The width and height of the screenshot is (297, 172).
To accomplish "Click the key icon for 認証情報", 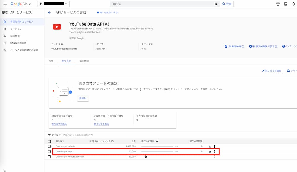I will click(5, 36).
